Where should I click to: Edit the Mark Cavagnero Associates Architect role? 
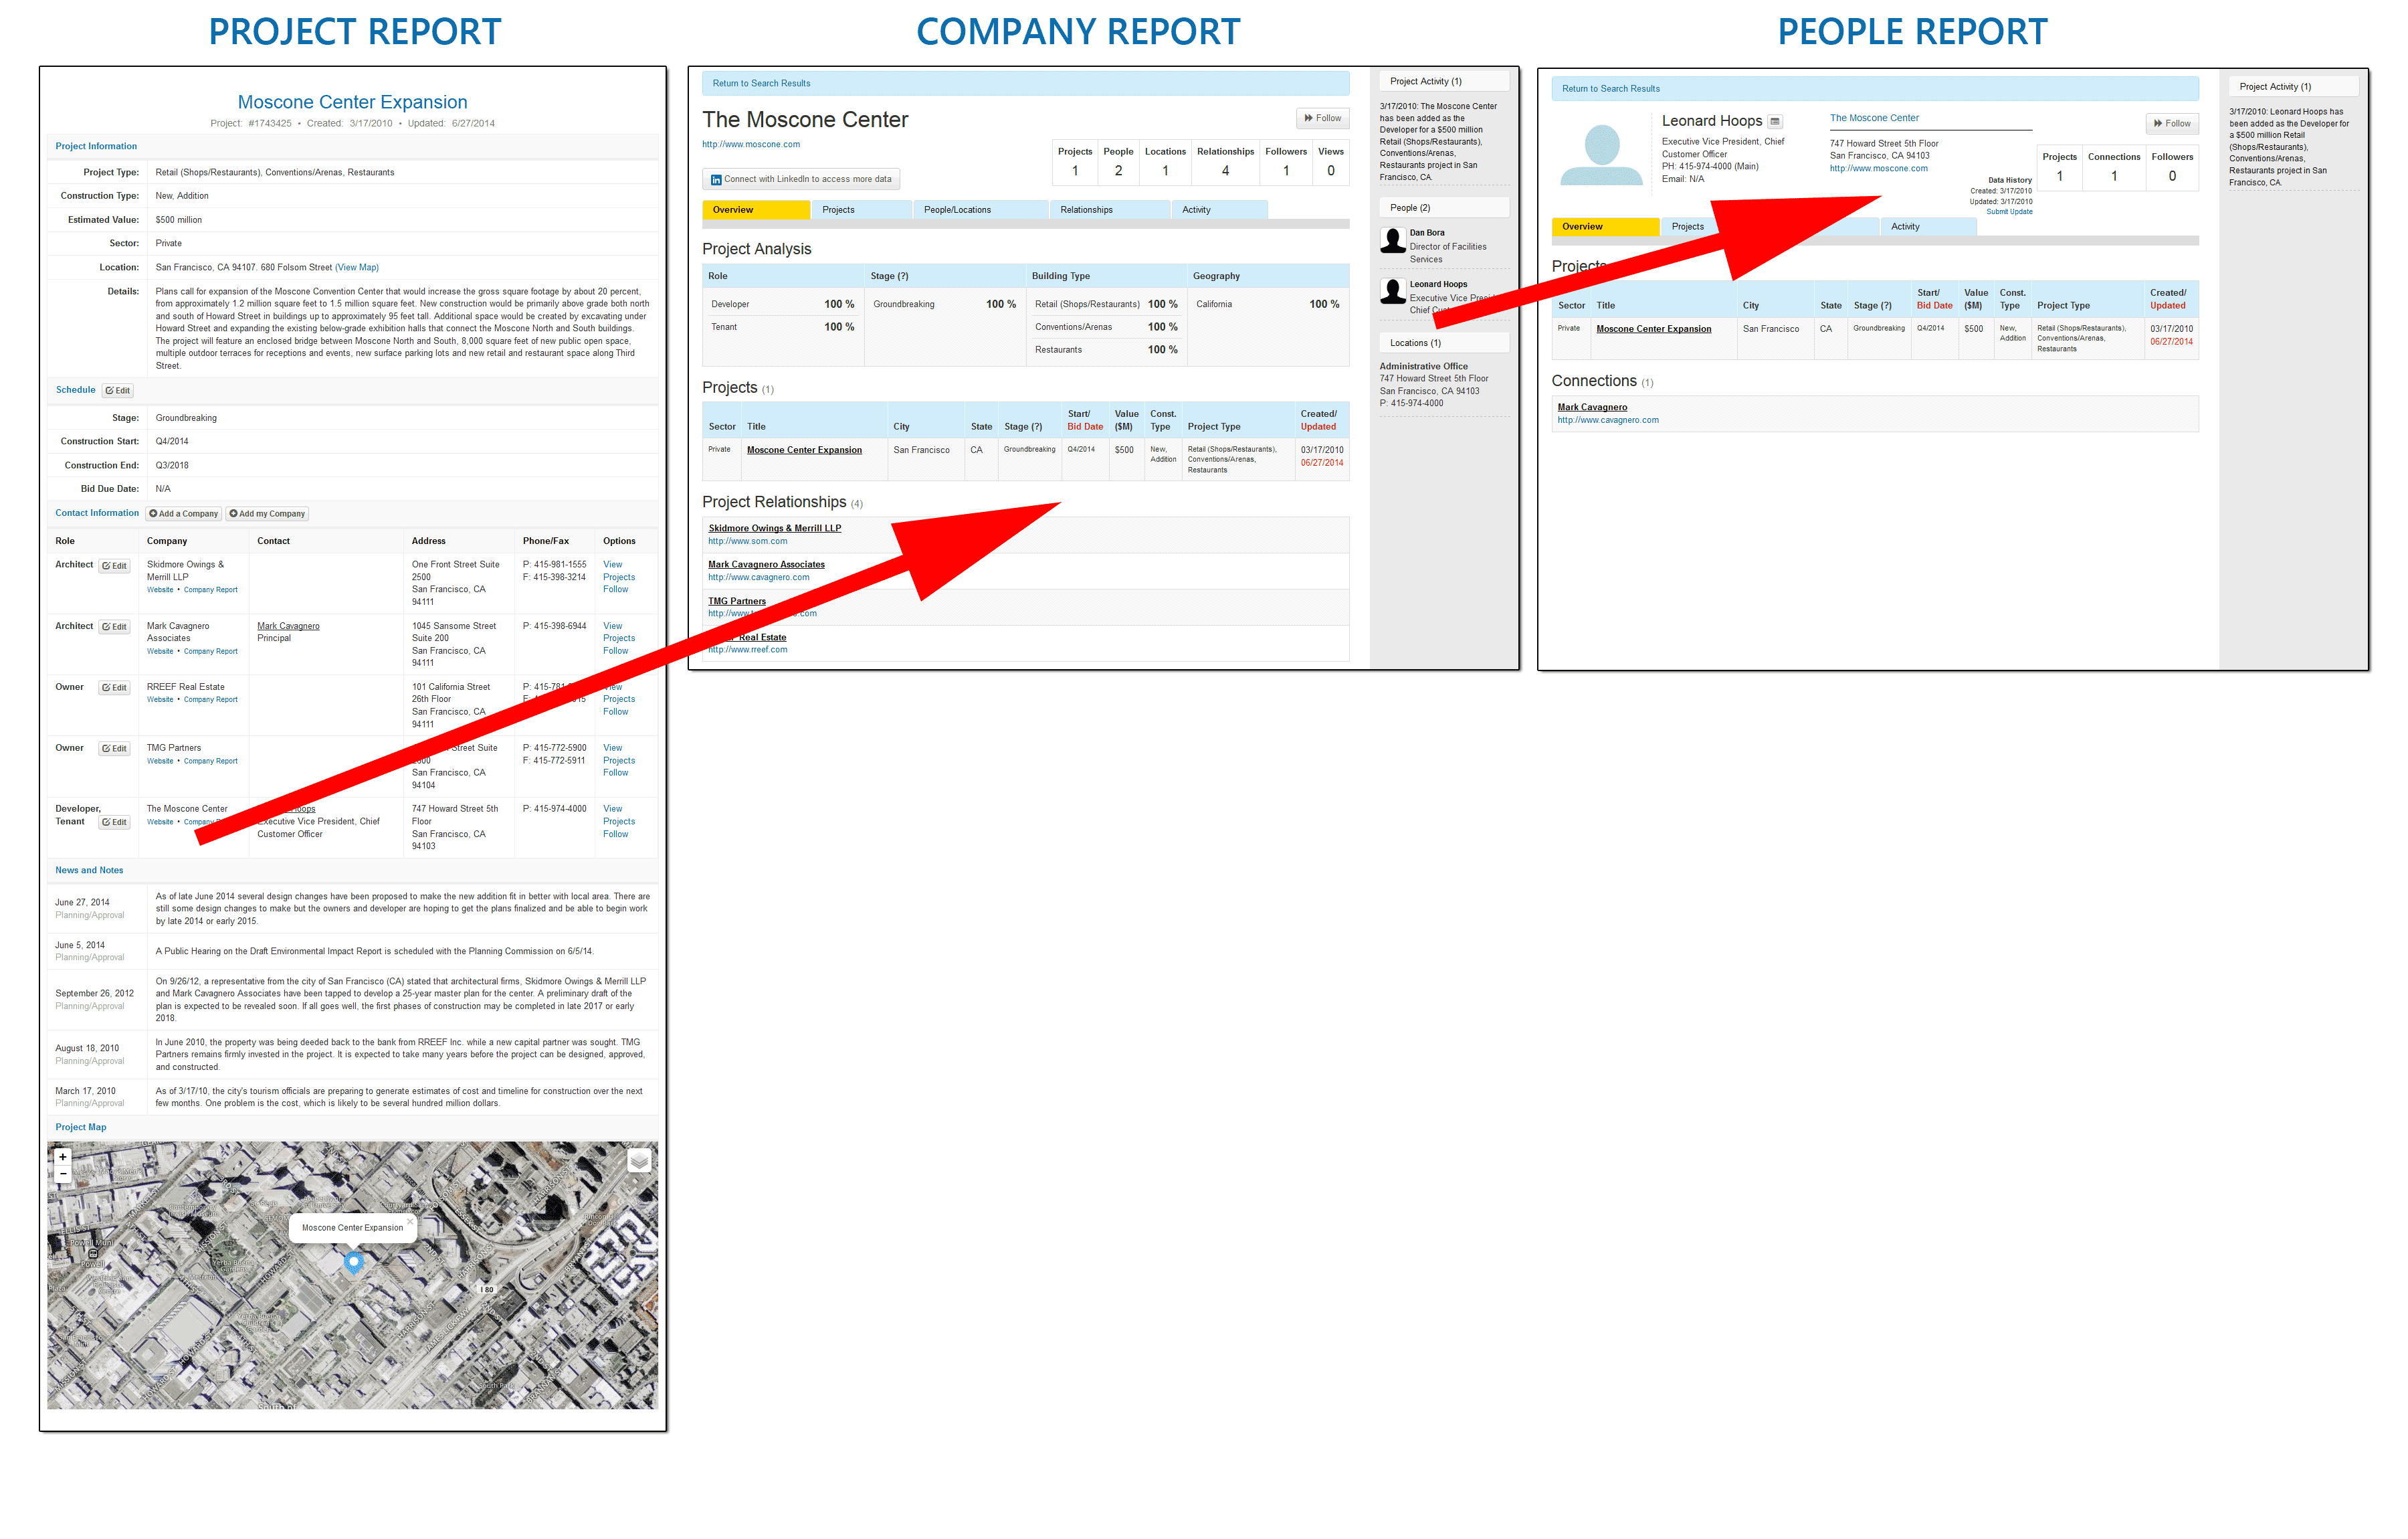pyautogui.click(x=114, y=626)
